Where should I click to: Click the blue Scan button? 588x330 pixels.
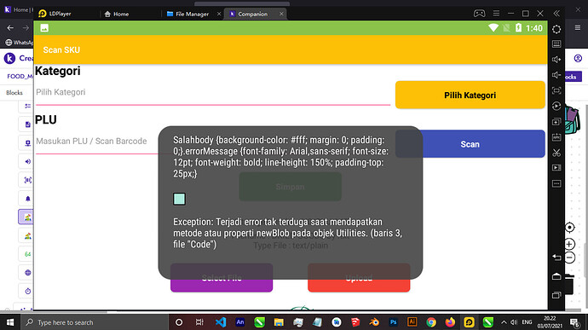pos(470,144)
